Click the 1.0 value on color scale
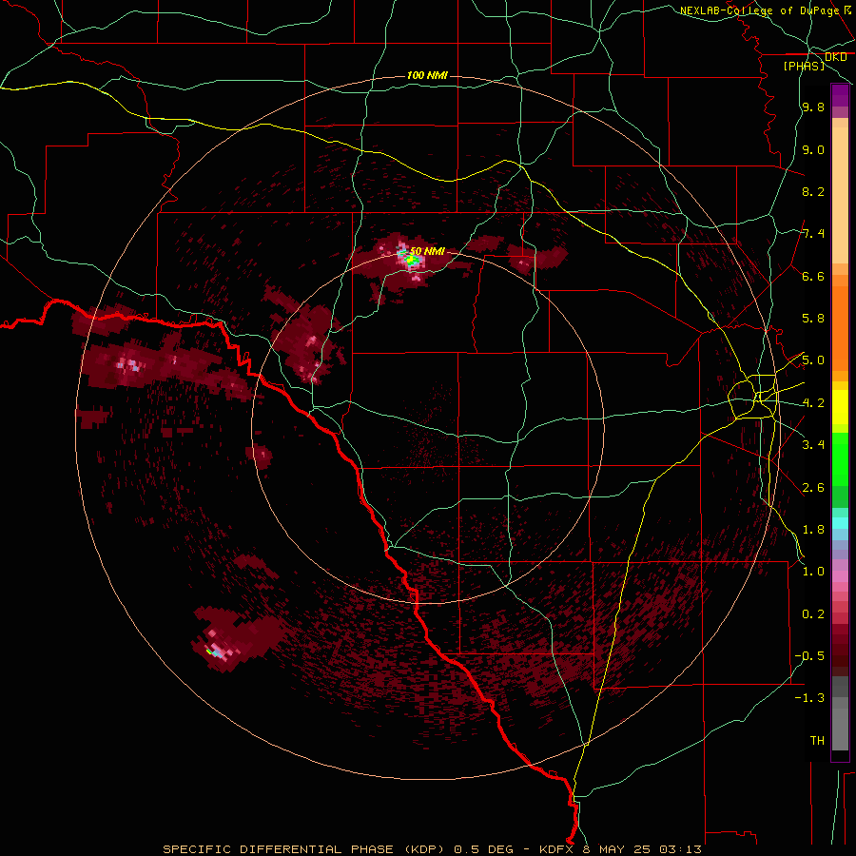The width and height of the screenshot is (856, 856). coord(813,572)
